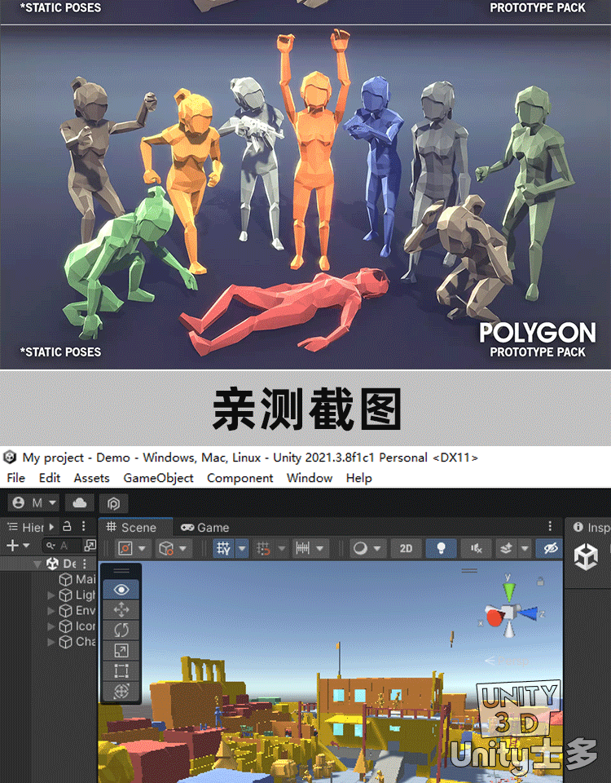Click the cloud services icon
This screenshot has width=611, height=783.
[x=80, y=503]
